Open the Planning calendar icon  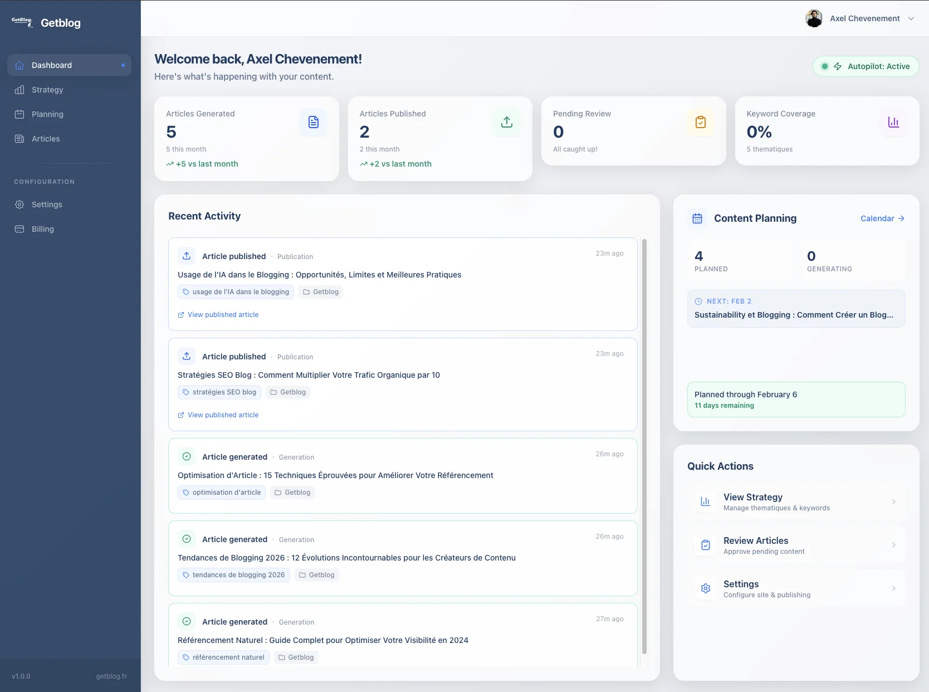(19, 114)
